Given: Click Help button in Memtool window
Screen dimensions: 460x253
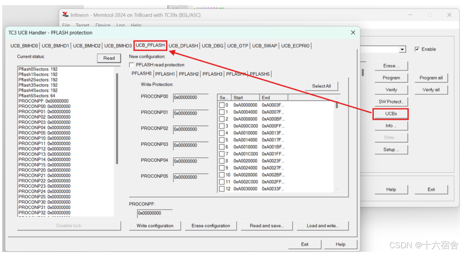Looking at the screenshot, I should click(391, 189).
